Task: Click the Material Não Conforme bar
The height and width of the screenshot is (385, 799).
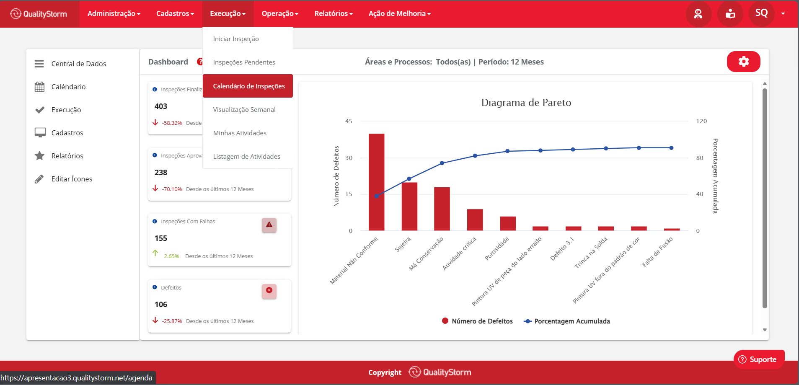Action: pyautogui.click(x=376, y=182)
